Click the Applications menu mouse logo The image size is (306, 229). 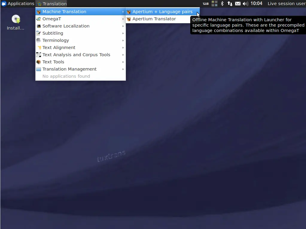tap(4, 4)
